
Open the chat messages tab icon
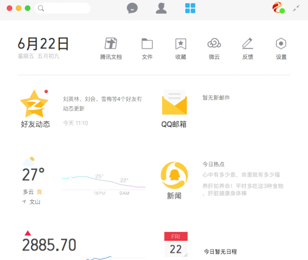tap(132, 8)
